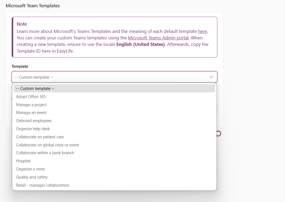Image resolution: width=285 pixels, height=202 pixels.
Task: Open the Template dropdown chevron
Action: pyautogui.click(x=211, y=77)
